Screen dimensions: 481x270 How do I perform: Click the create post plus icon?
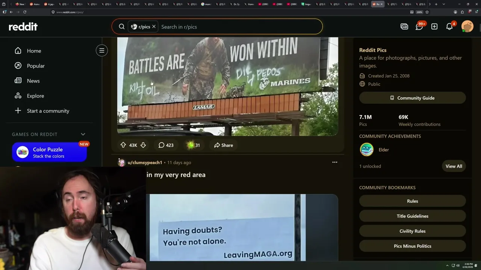tap(434, 27)
